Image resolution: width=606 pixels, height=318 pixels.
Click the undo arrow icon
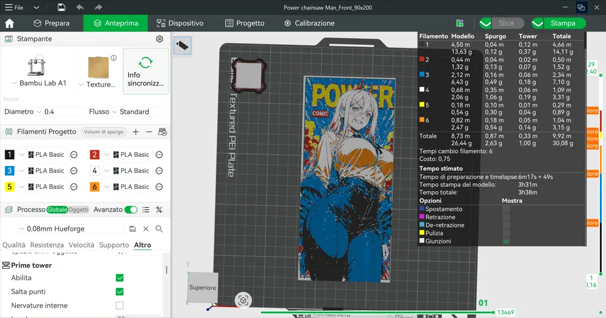click(x=80, y=7)
